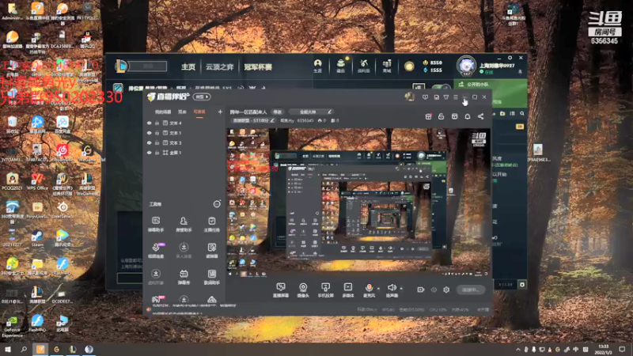Open the skin shirt icon in title bar

click(446, 97)
